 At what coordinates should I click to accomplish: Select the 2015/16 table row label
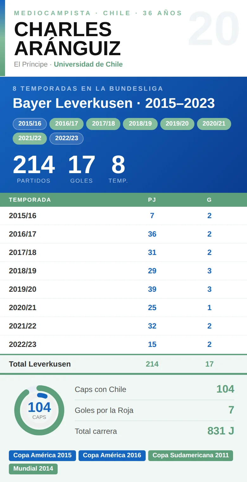pyautogui.click(x=22, y=216)
